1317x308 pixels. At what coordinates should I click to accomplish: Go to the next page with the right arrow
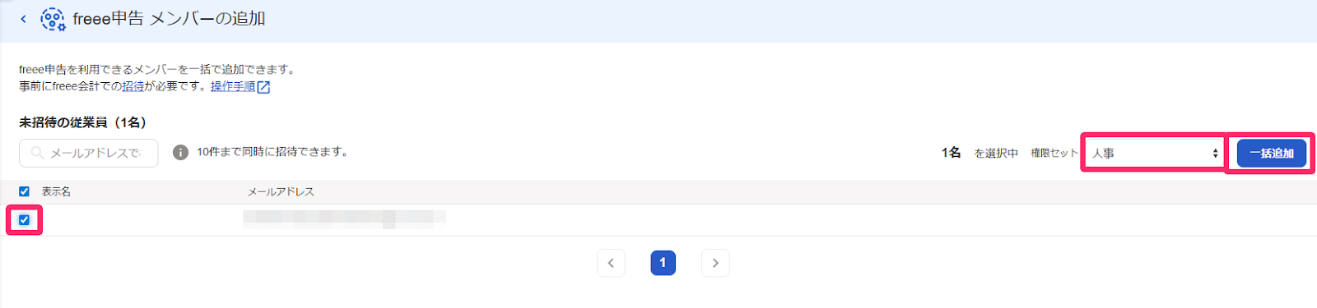coord(715,263)
